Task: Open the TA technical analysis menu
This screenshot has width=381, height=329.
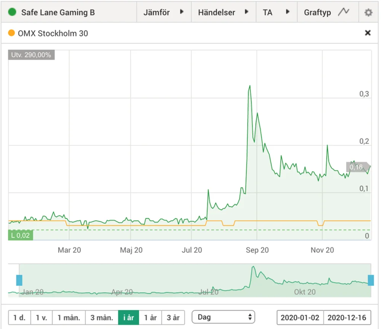Action: click(x=276, y=12)
